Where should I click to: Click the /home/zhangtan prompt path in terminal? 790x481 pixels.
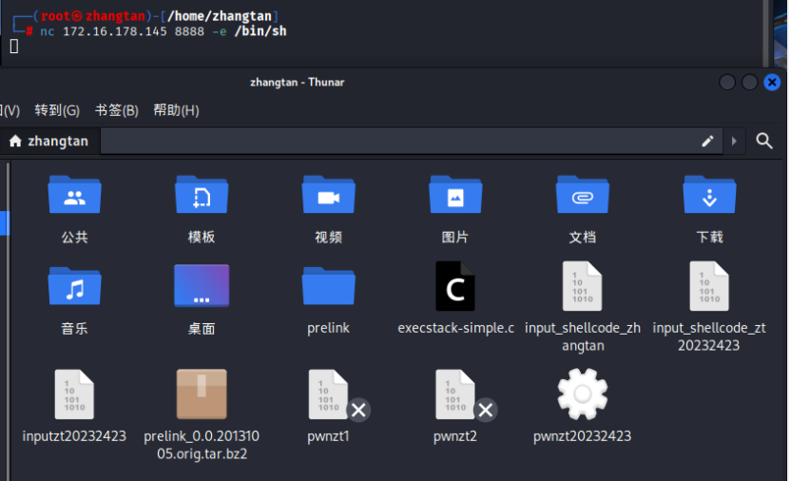(x=220, y=16)
